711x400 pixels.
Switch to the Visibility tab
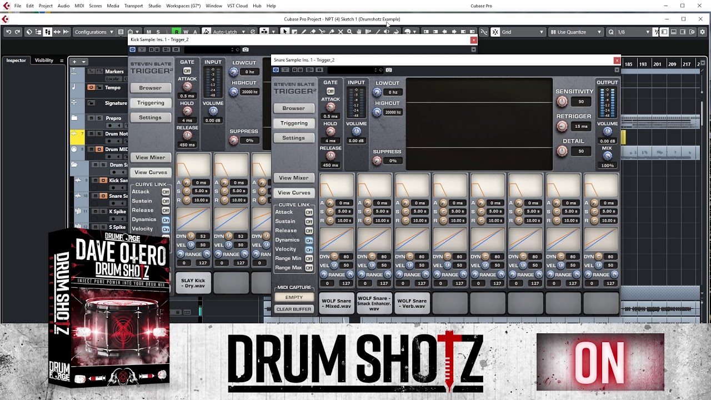(44, 60)
